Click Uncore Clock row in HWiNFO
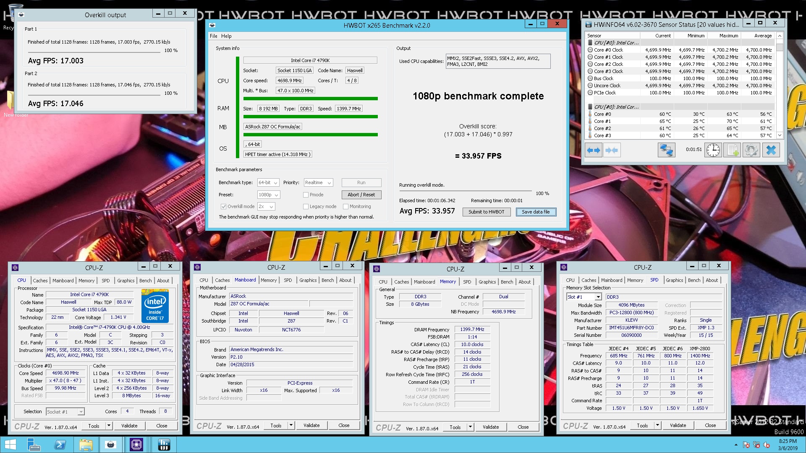The width and height of the screenshot is (806, 453). coord(680,86)
